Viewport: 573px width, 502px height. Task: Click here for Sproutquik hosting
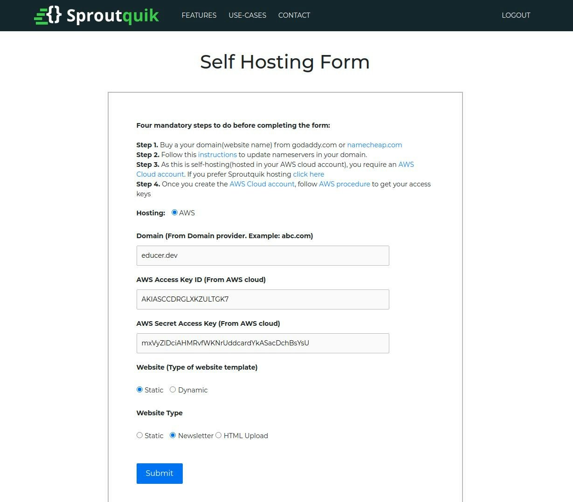click(308, 174)
